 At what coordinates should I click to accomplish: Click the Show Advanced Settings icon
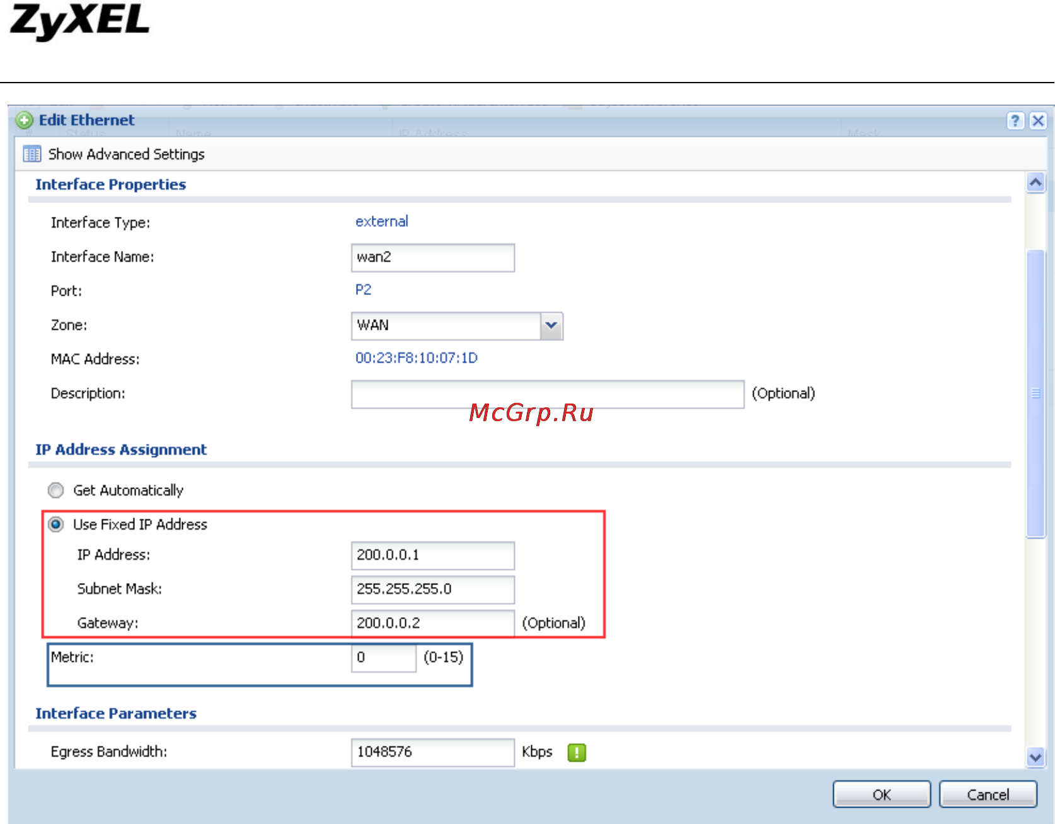coord(32,154)
